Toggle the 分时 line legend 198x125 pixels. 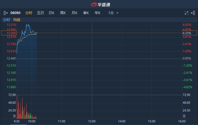(x=6, y=20)
